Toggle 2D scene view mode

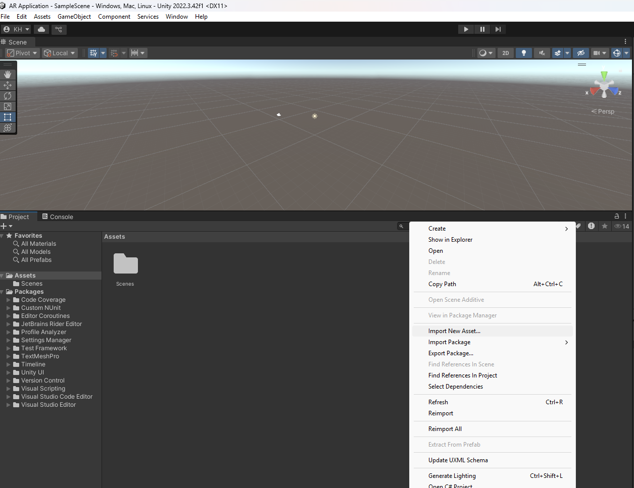[505, 53]
